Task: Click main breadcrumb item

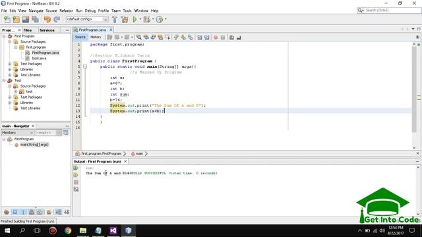Action: coord(139,153)
